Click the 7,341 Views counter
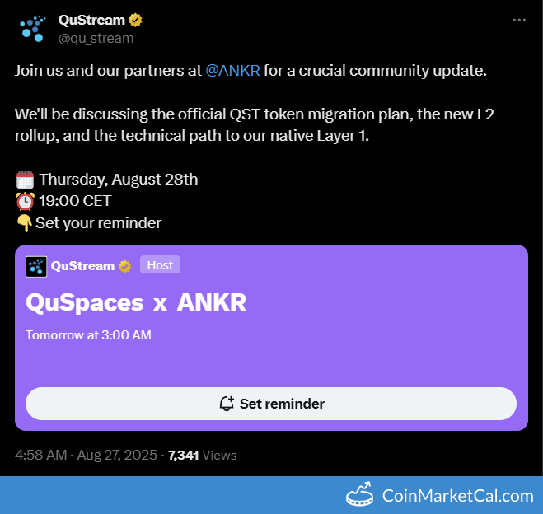Screen dimensions: 543x514 click(202, 455)
